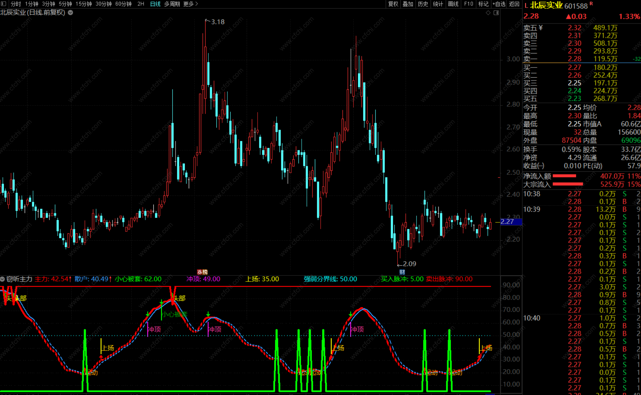Click the L badge before stock name

(x=526, y=5)
